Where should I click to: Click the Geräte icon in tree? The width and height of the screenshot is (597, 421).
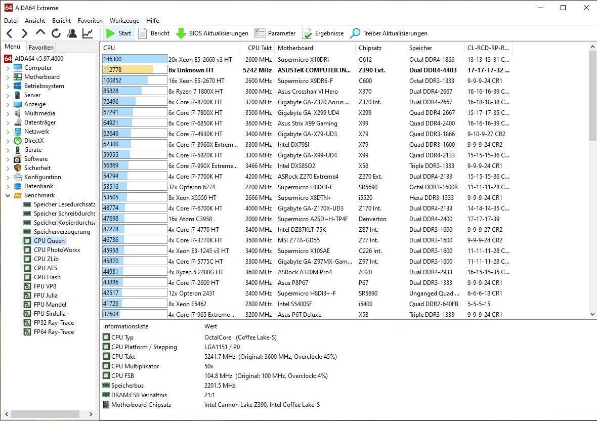pos(18,150)
